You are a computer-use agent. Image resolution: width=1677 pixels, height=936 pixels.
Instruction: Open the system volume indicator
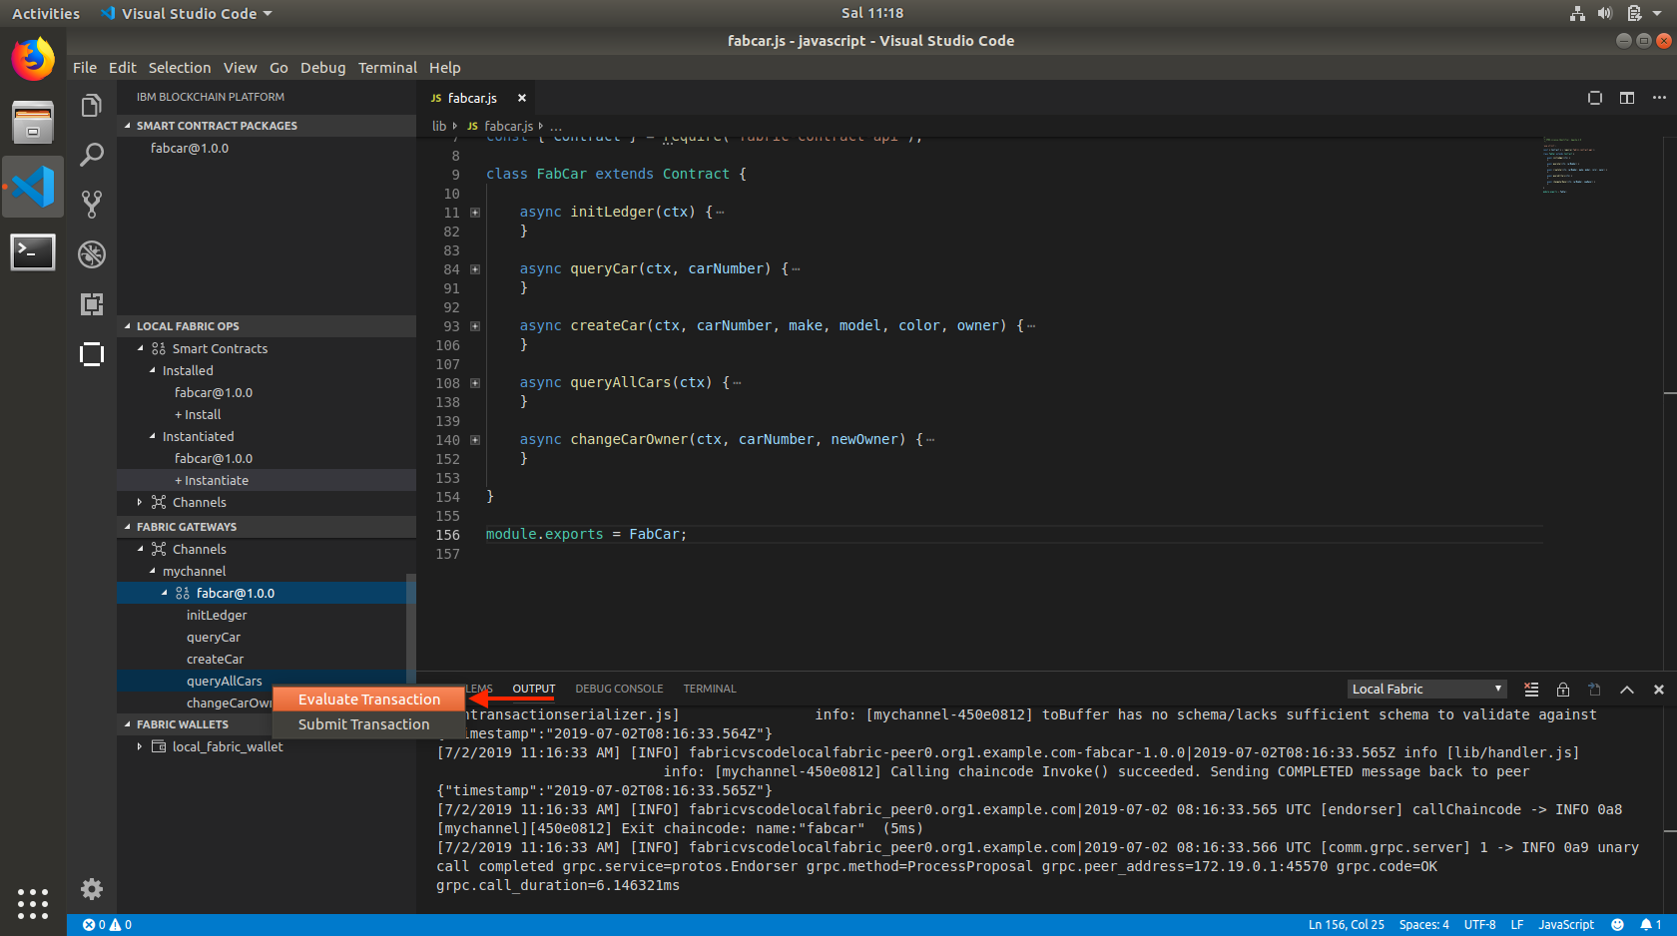[1605, 13]
